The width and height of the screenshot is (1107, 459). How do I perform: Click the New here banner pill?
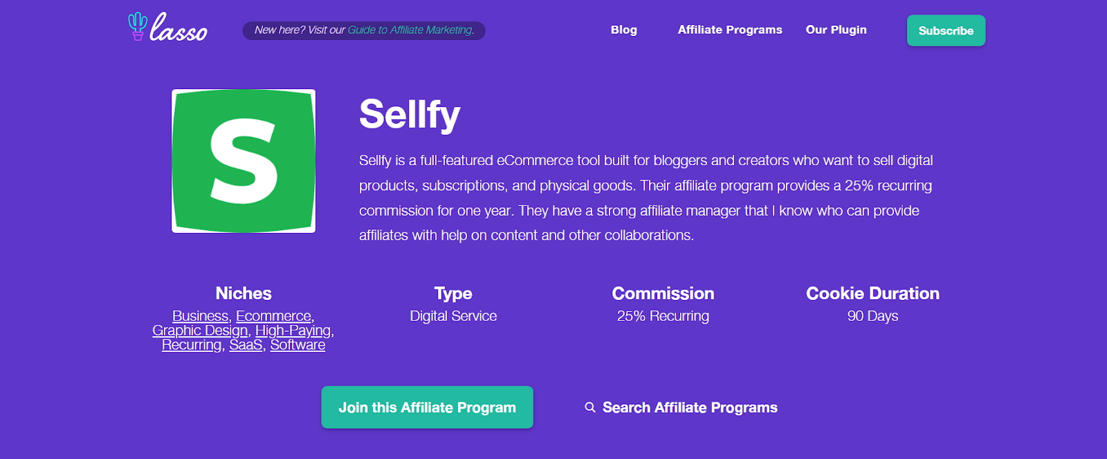(x=364, y=30)
